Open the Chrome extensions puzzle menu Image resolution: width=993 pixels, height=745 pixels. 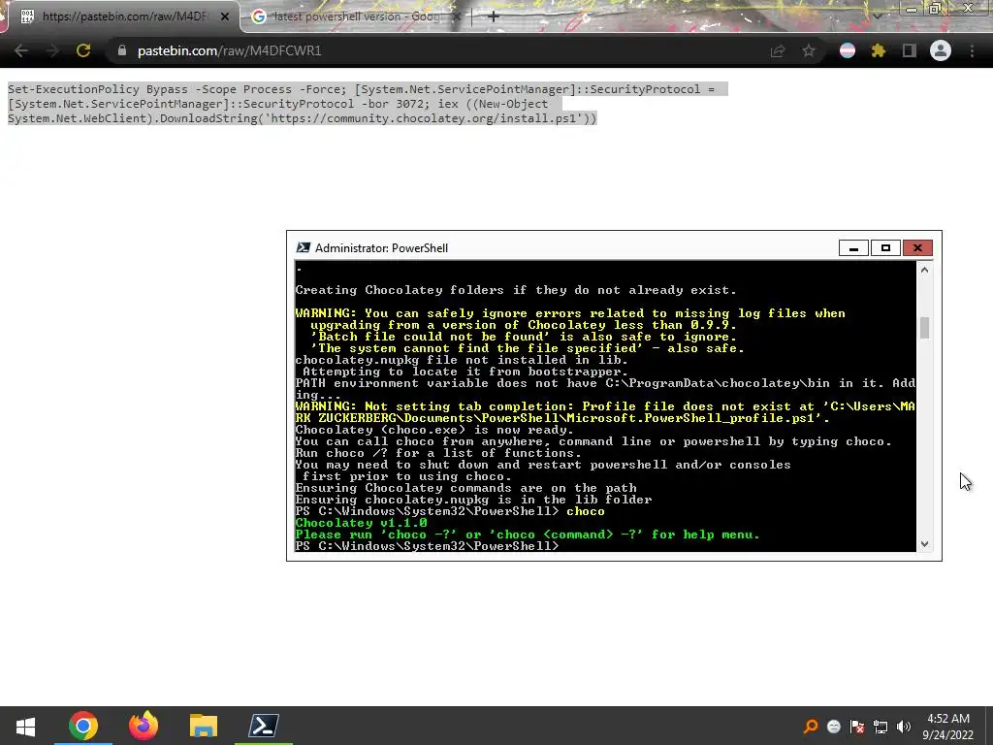(879, 50)
